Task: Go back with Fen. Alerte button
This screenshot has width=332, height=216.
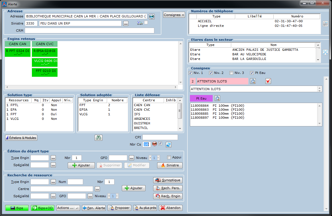Action: point(94,208)
